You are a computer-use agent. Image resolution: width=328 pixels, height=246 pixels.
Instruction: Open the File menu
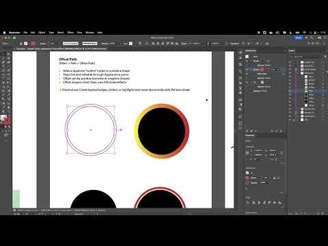[25, 33]
